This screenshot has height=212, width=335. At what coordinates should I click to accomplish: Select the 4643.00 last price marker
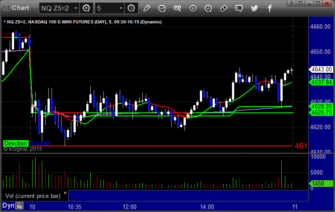(321, 69)
